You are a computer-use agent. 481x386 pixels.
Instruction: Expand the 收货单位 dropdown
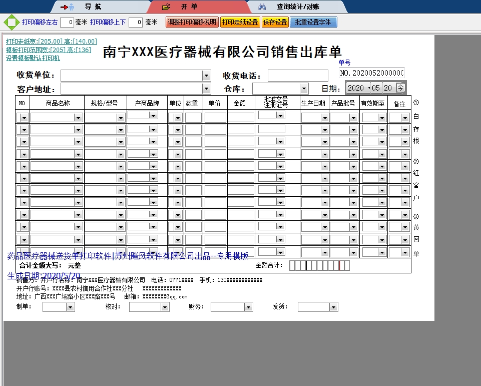(x=206, y=76)
